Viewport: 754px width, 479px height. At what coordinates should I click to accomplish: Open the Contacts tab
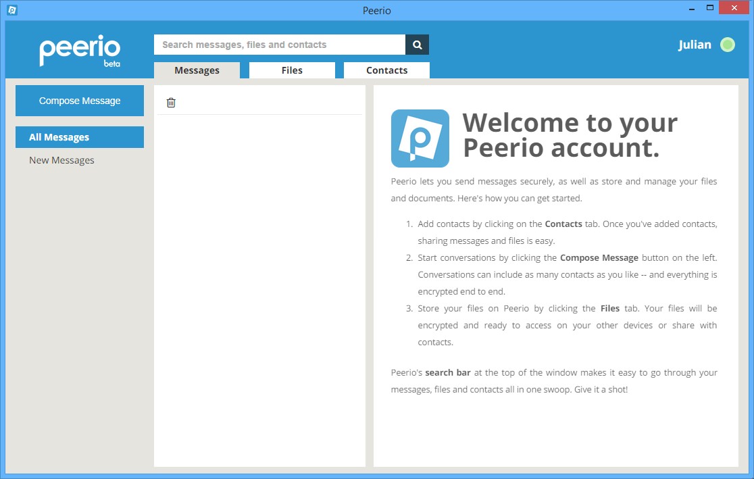click(386, 70)
